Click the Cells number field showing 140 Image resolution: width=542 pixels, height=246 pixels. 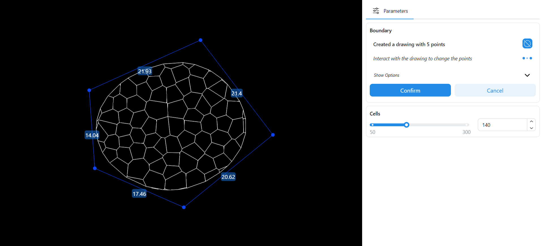click(x=502, y=125)
